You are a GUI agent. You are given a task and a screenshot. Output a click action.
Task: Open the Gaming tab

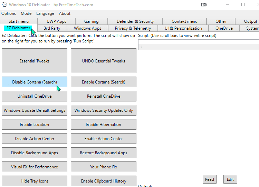pyautogui.click(x=92, y=21)
